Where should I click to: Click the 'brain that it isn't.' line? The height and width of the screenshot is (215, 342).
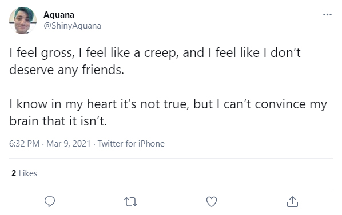pyautogui.click(x=58, y=121)
